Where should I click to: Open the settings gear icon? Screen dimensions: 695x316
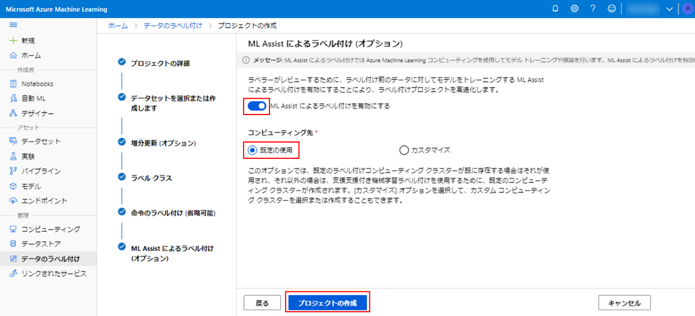(x=574, y=9)
